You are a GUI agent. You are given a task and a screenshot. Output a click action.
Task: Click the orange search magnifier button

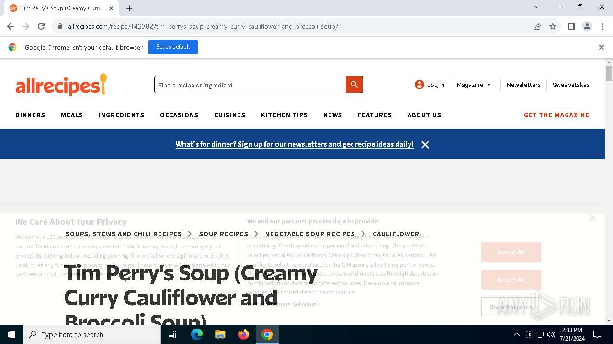(x=354, y=85)
